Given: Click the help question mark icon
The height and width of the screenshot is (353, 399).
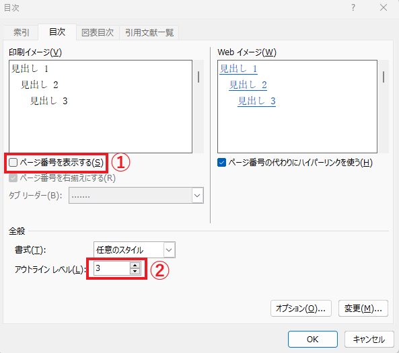Looking at the screenshot, I should coord(353,7).
